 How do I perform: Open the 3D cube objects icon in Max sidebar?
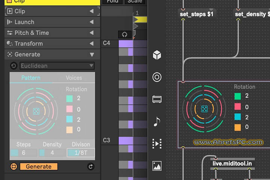click(x=157, y=55)
